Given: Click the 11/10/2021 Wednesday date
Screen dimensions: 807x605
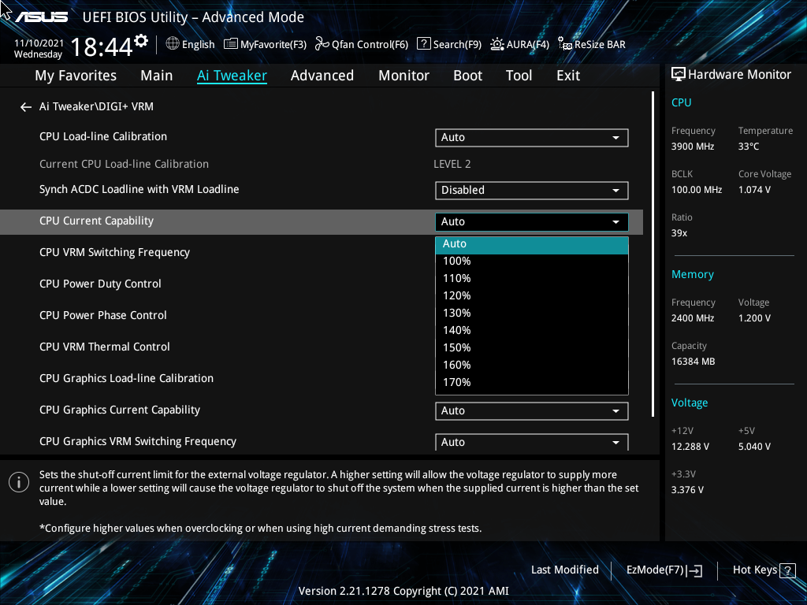Looking at the screenshot, I should (39, 49).
